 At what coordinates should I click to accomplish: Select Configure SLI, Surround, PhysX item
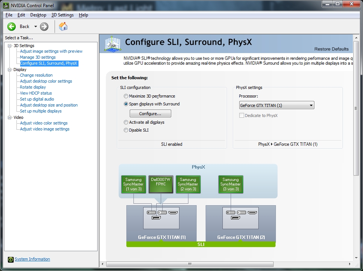(x=49, y=63)
